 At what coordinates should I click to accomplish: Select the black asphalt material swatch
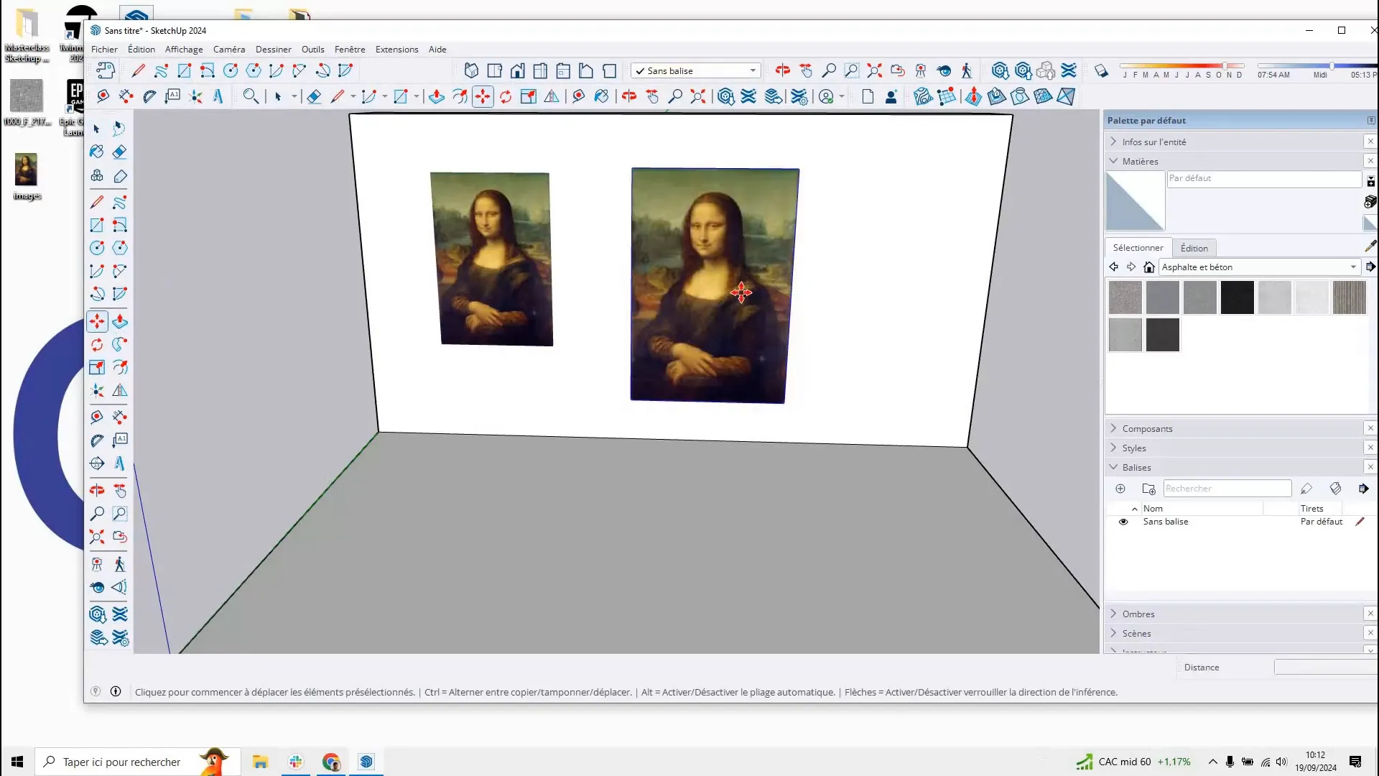pos(1237,297)
